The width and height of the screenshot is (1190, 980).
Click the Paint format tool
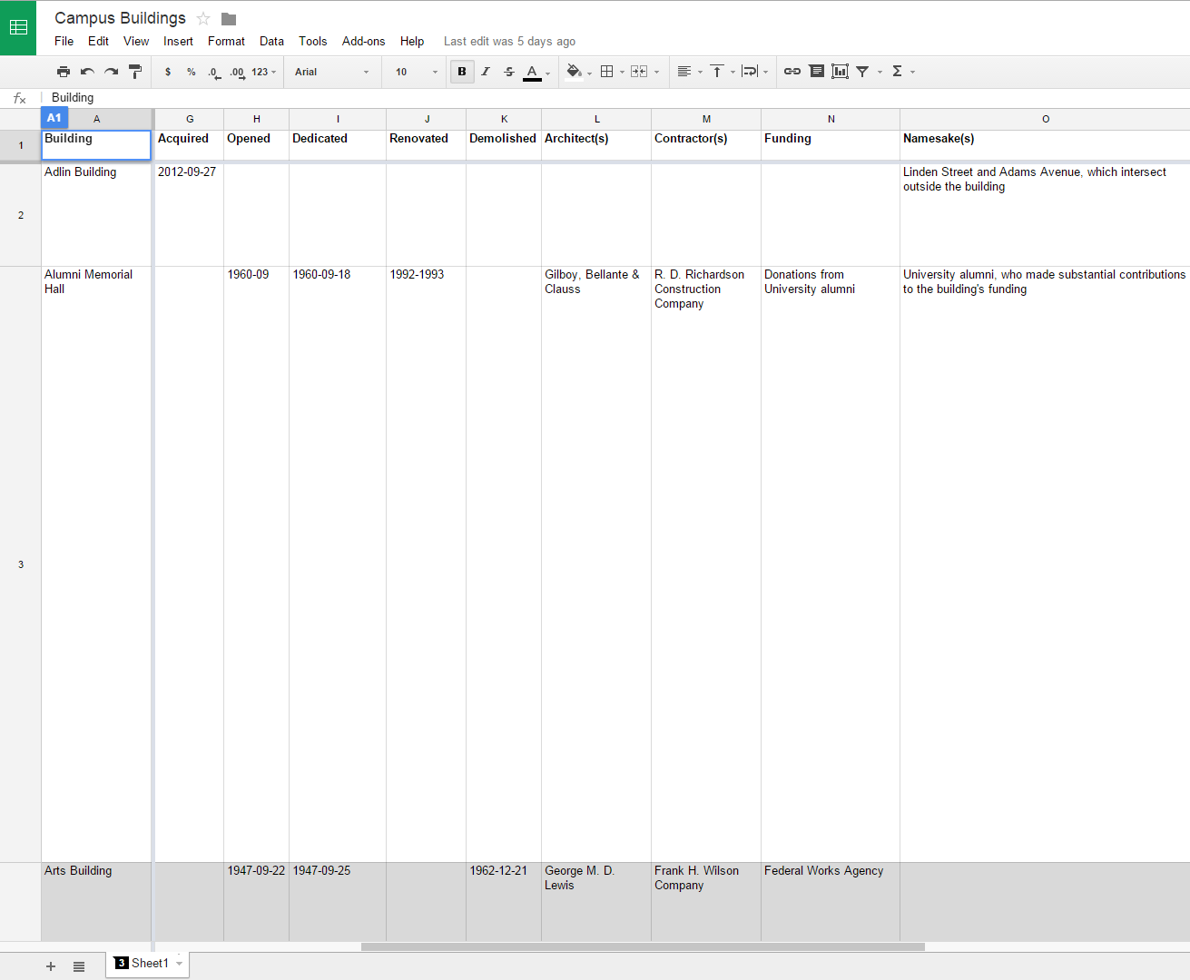[134, 71]
